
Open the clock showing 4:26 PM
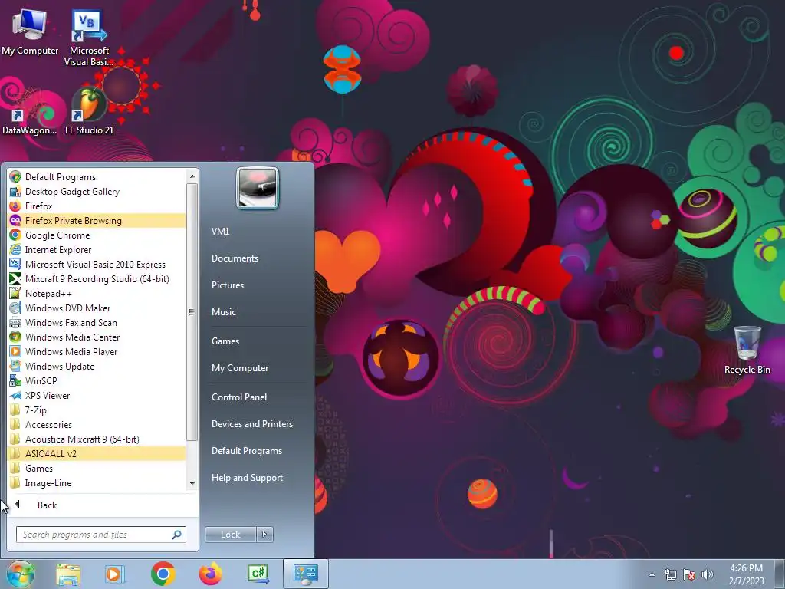point(746,574)
